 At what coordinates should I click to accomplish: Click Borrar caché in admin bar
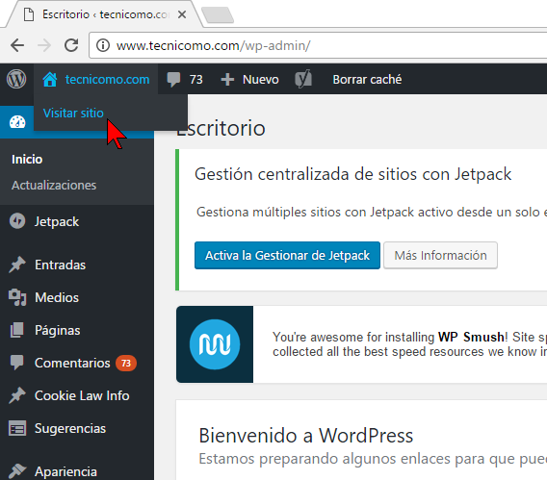(x=367, y=80)
